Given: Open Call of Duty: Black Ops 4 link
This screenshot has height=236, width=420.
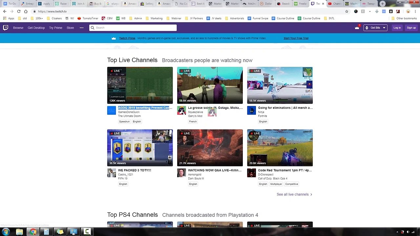Looking at the screenshot, I should [273, 178].
